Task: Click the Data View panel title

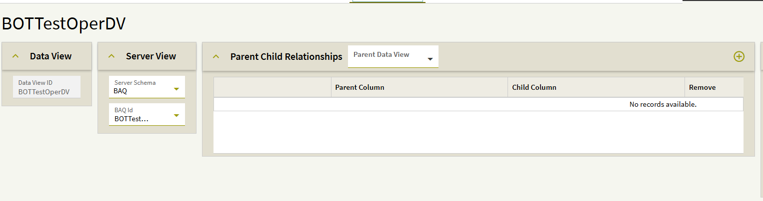Action: [x=50, y=56]
